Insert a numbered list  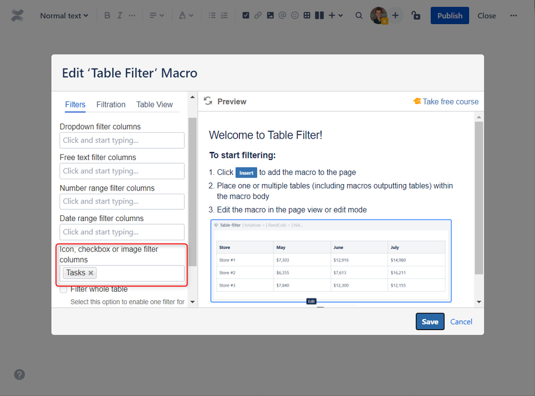pyautogui.click(x=224, y=16)
